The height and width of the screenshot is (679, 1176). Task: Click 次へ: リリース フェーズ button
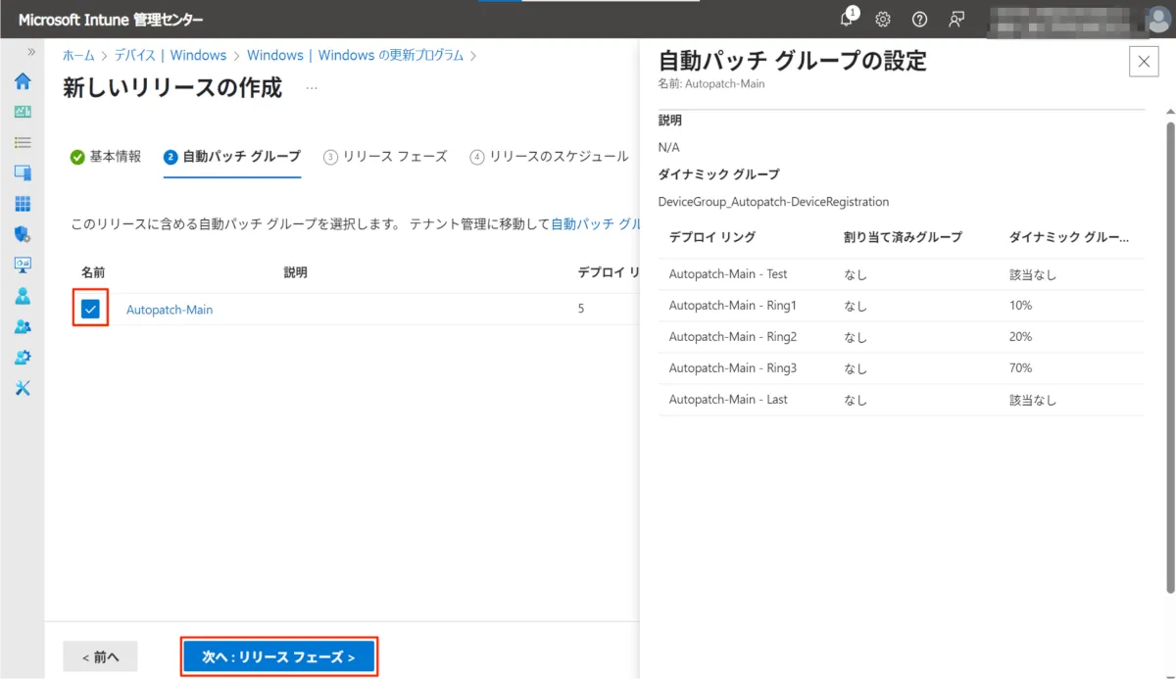tap(279, 656)
